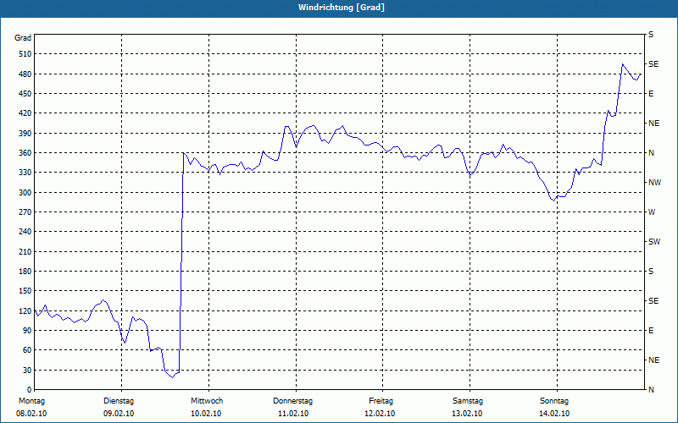
Task: Click the 240 value on the Grad axis
Action: point(25,232)
